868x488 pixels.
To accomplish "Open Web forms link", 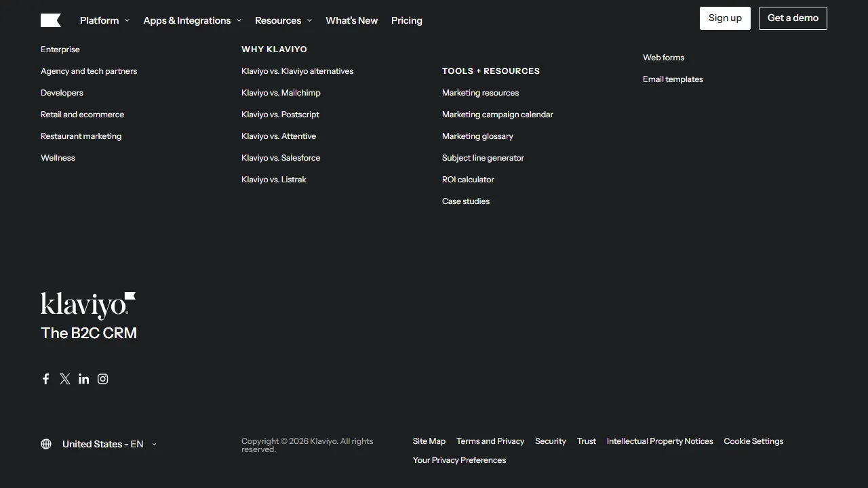I will coord(663,58).
